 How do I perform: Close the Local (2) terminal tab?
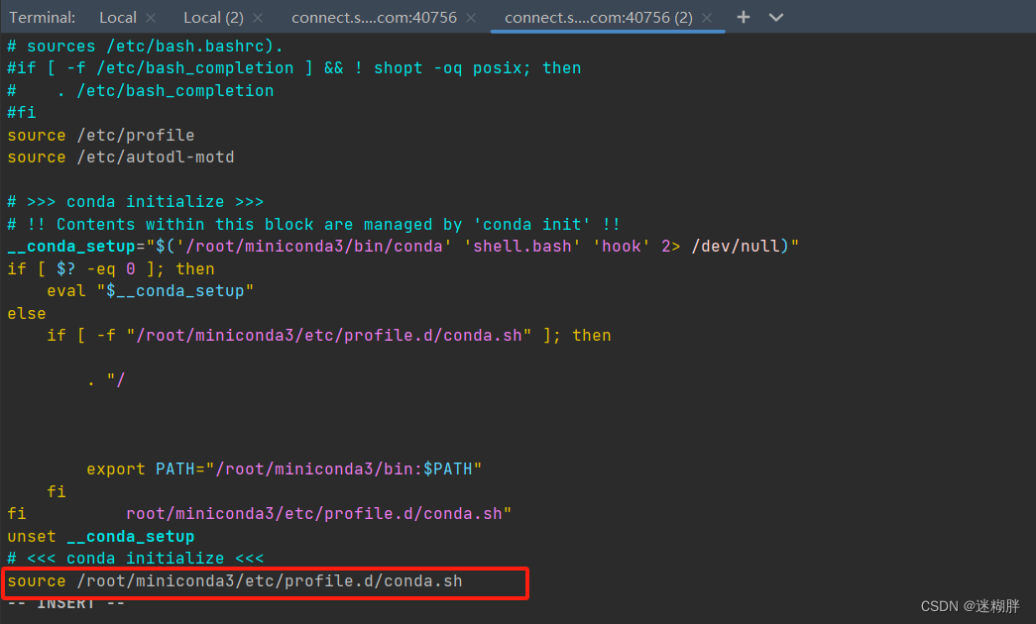258,18
